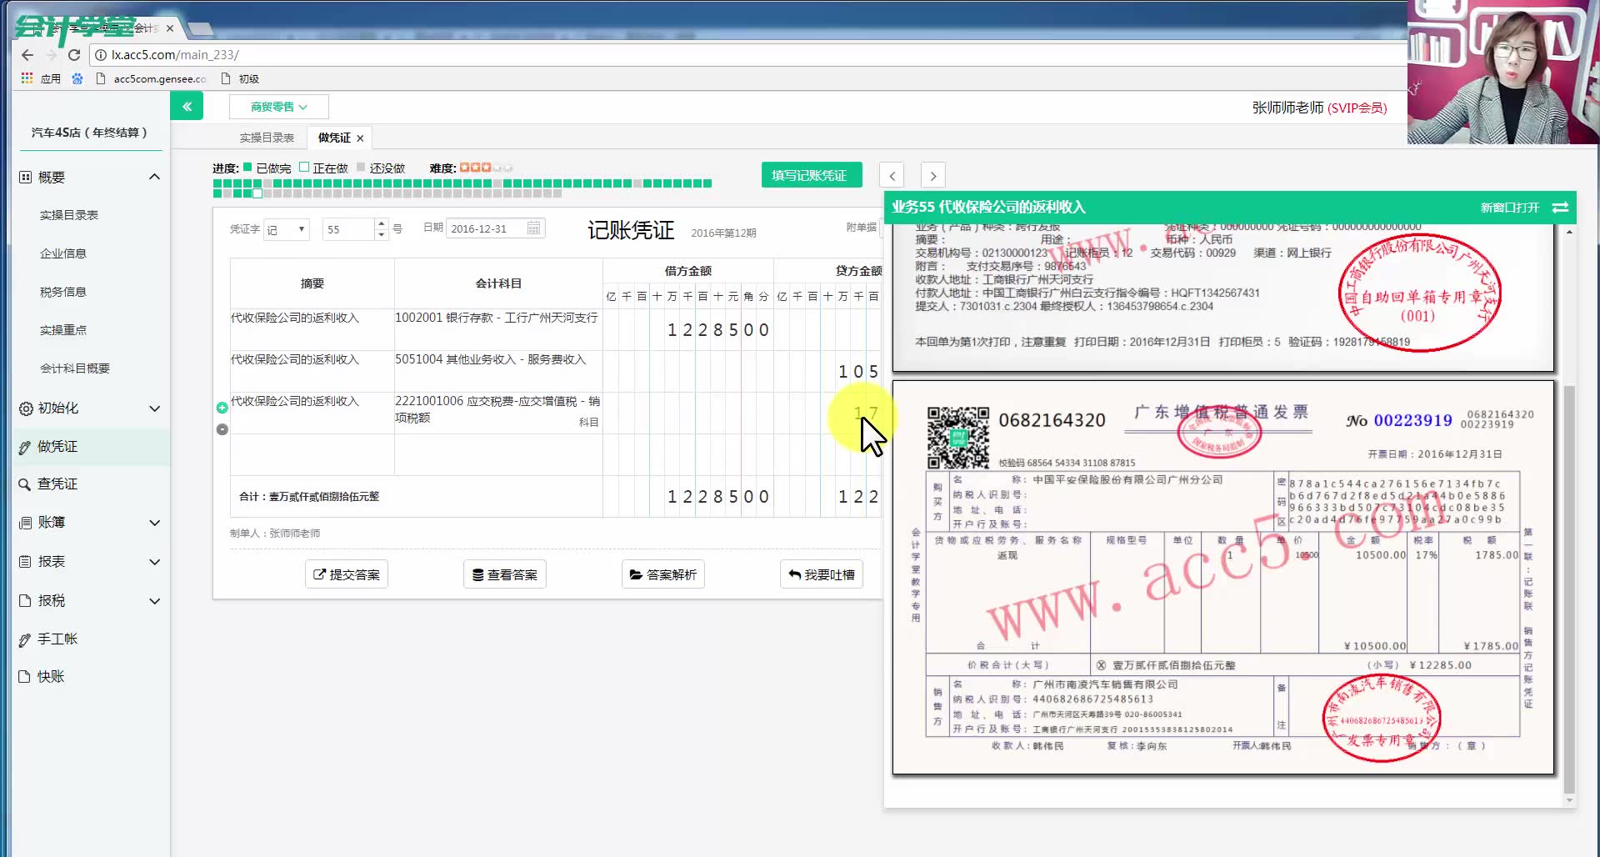Select the 初始化 gear icon
1600x857 pixels.
(25, 408)
